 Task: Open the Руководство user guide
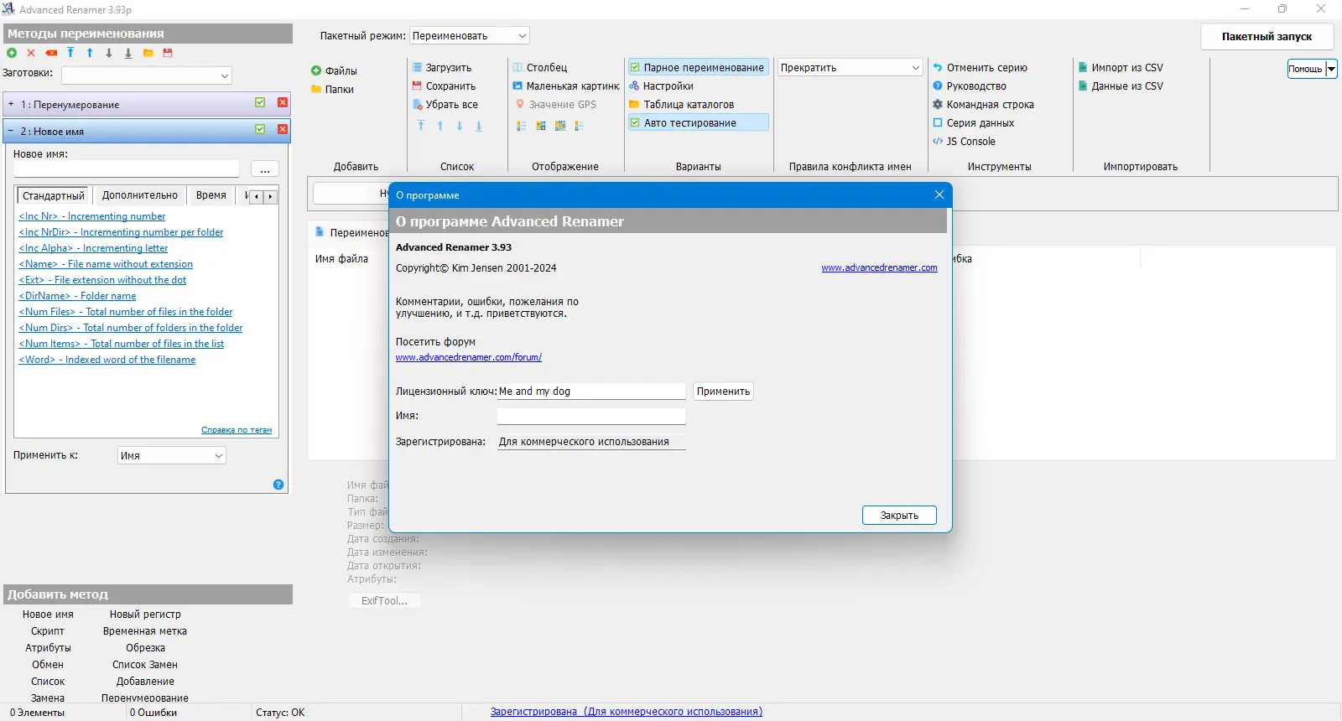[970, 86]
